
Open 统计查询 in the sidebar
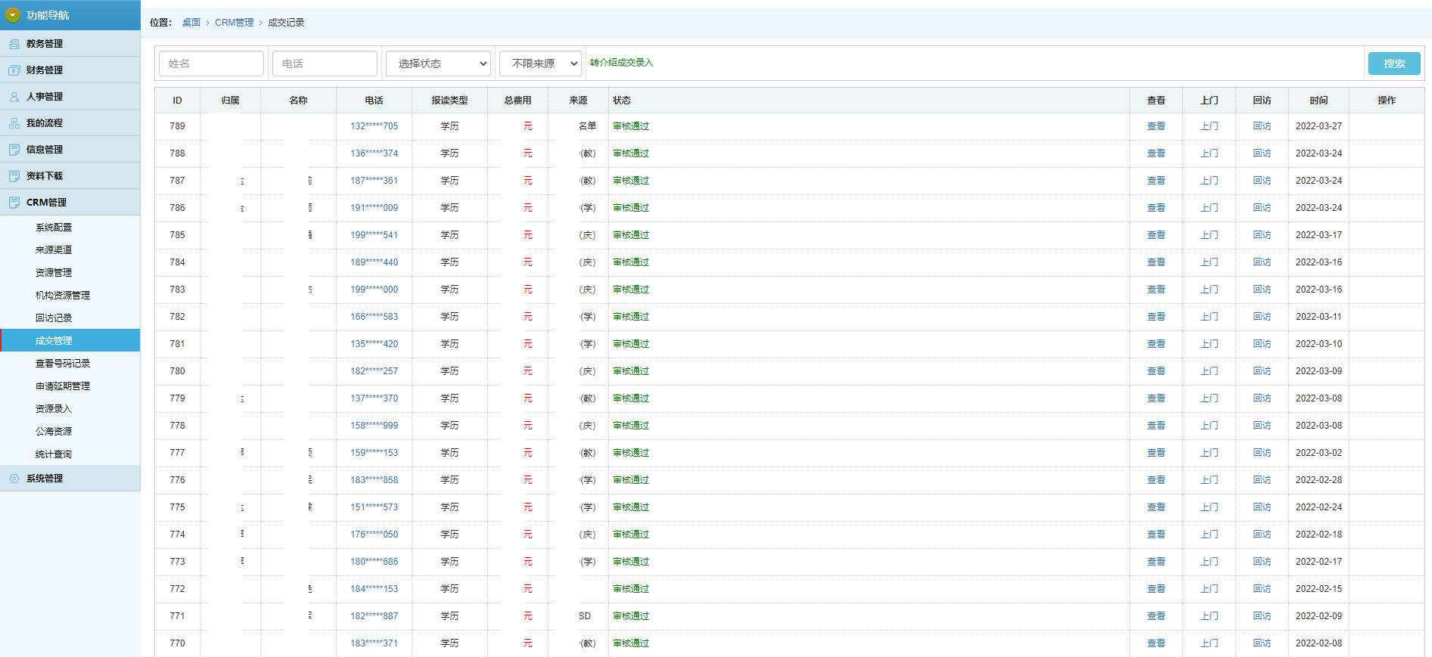point(54,454)
